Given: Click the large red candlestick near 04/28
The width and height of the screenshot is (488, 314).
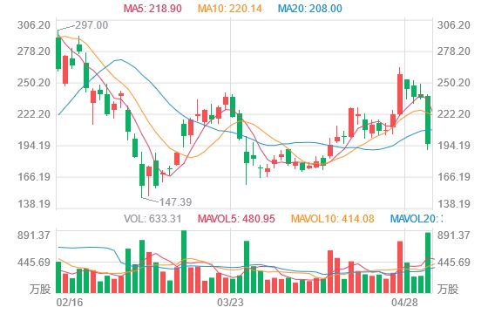Looking at the screenshot, I should pos(400,94).
